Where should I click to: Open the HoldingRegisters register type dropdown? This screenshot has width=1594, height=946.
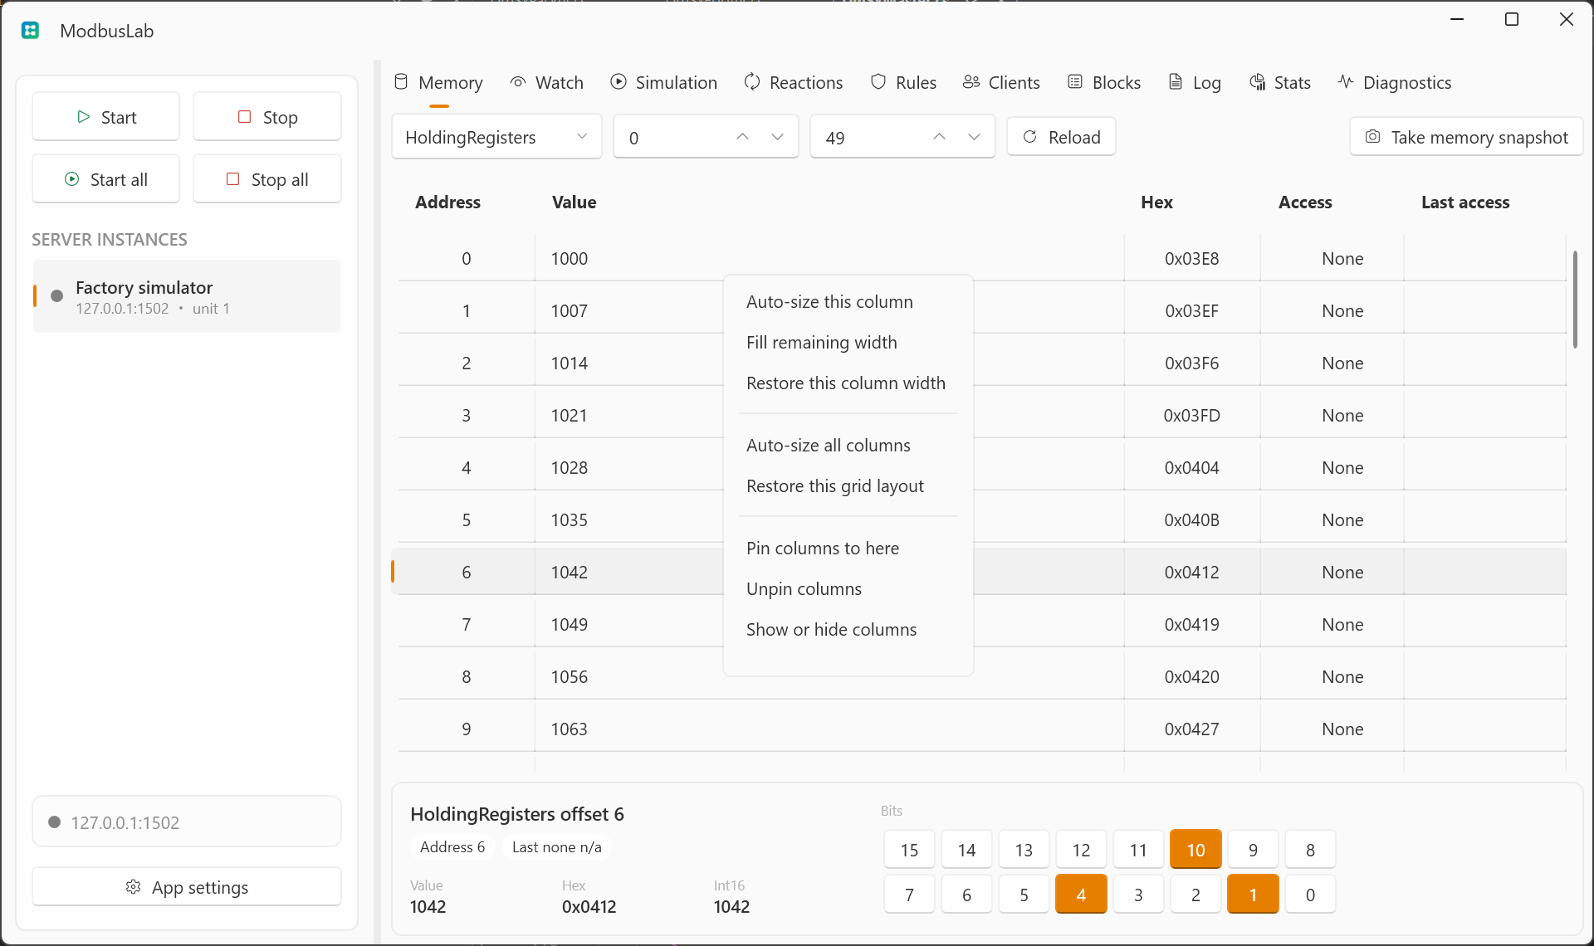pyautogui.click(x=496, y=137)
